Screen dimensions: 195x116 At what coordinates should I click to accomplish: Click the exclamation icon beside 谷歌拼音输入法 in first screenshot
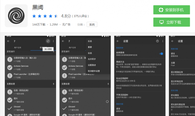(x=10, y=59)
